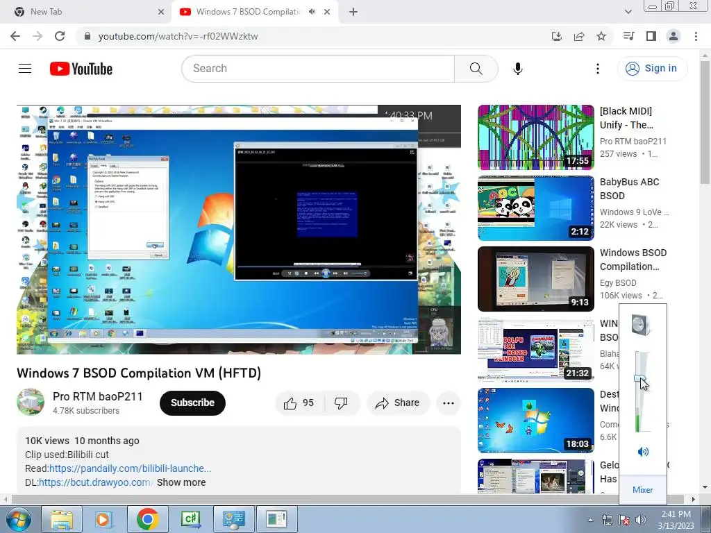This screenshot has width=711, height=533.
Task: Click the Chrome taskbar icon
Action: 147,519
